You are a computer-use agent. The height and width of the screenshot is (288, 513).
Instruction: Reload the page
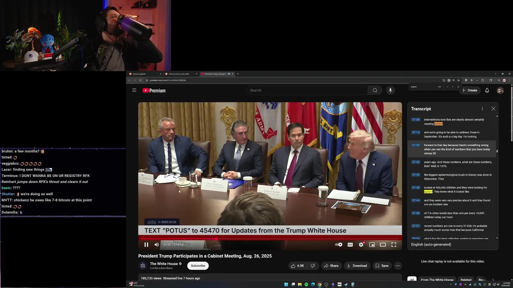[x=140, y=80]
